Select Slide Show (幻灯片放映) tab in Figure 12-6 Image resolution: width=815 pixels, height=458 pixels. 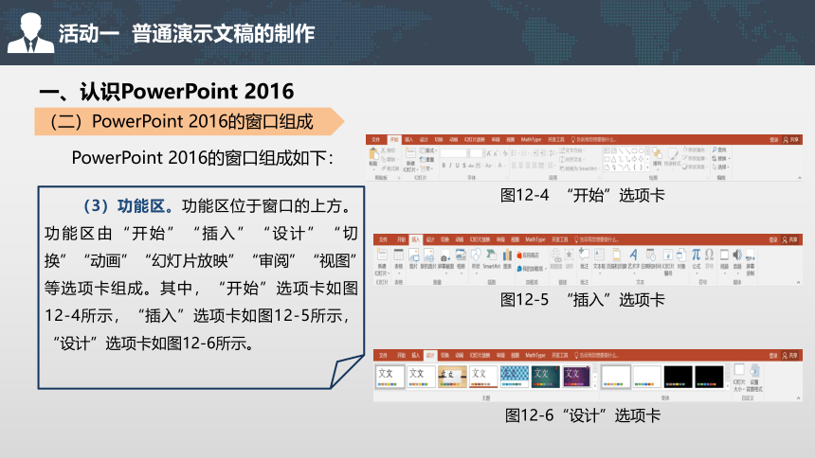pyautogui.click(x=480, y=355)
